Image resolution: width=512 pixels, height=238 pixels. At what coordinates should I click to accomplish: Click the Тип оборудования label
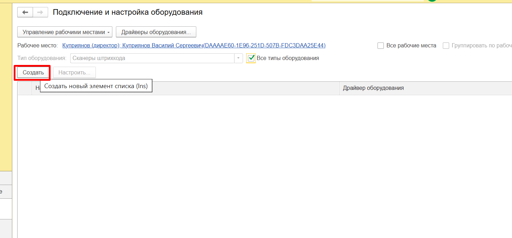coord(42,58)
